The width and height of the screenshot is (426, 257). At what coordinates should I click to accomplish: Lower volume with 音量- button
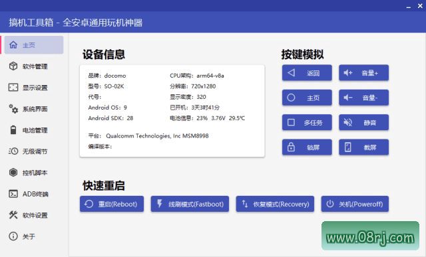(x=364, y=98)
